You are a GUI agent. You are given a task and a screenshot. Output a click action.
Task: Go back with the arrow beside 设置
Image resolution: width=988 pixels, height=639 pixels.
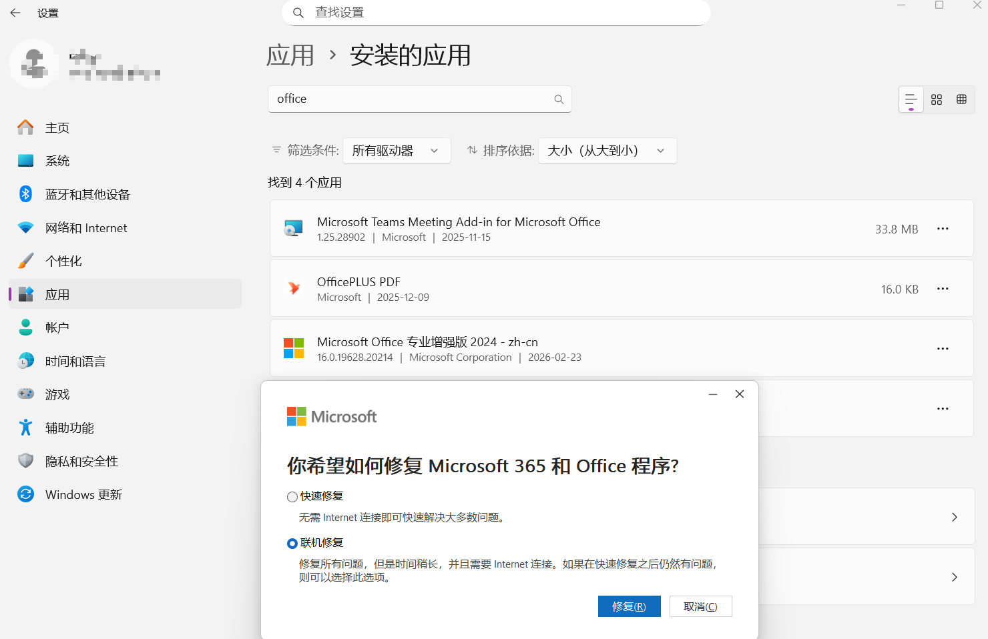(15, 13)
